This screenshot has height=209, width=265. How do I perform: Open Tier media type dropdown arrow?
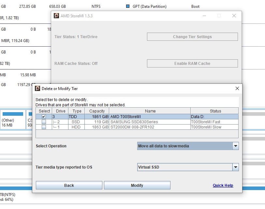[x=235, y=167]
